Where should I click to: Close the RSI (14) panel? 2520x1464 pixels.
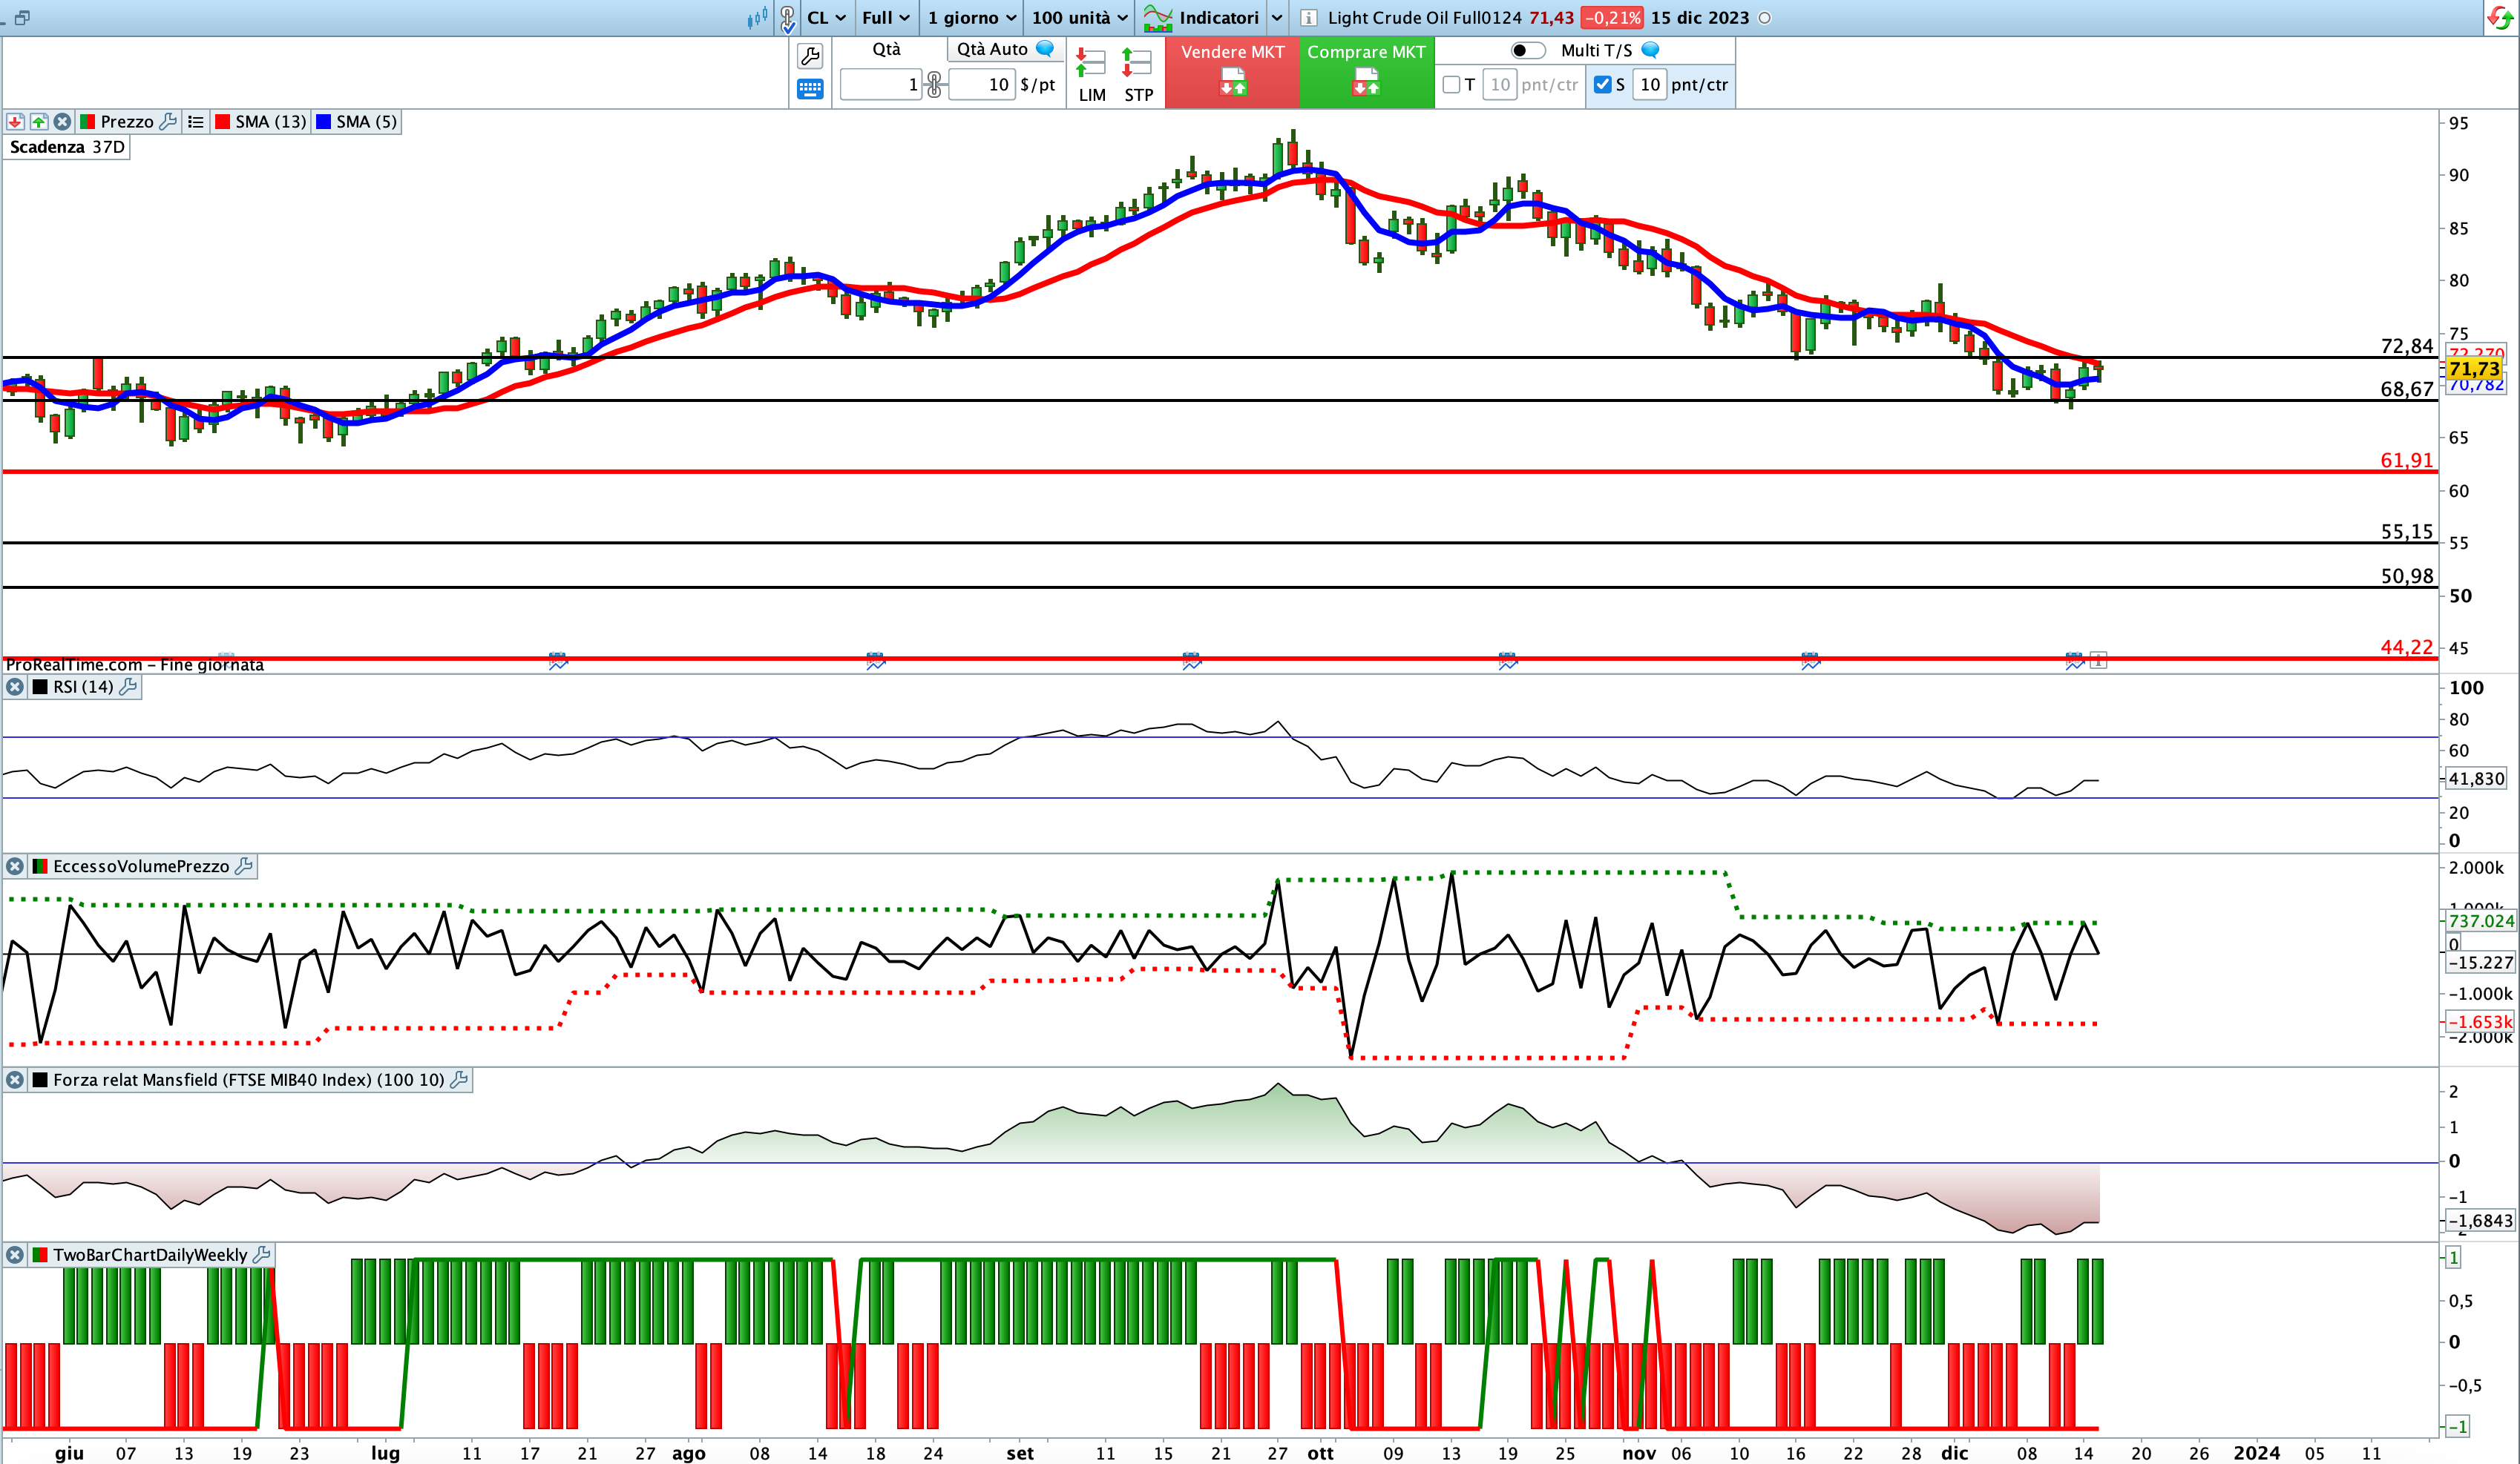click(x=15, y=688)
